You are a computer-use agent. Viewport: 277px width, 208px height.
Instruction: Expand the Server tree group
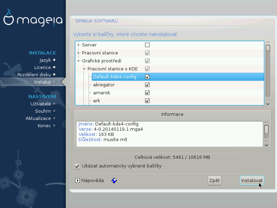[x=79, y=45]
